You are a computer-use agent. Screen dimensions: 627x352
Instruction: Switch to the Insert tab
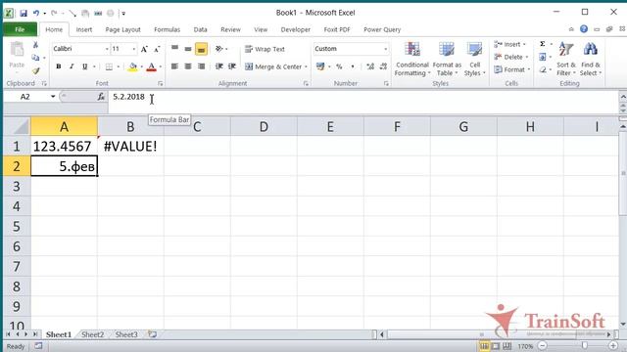click(84, 29)
